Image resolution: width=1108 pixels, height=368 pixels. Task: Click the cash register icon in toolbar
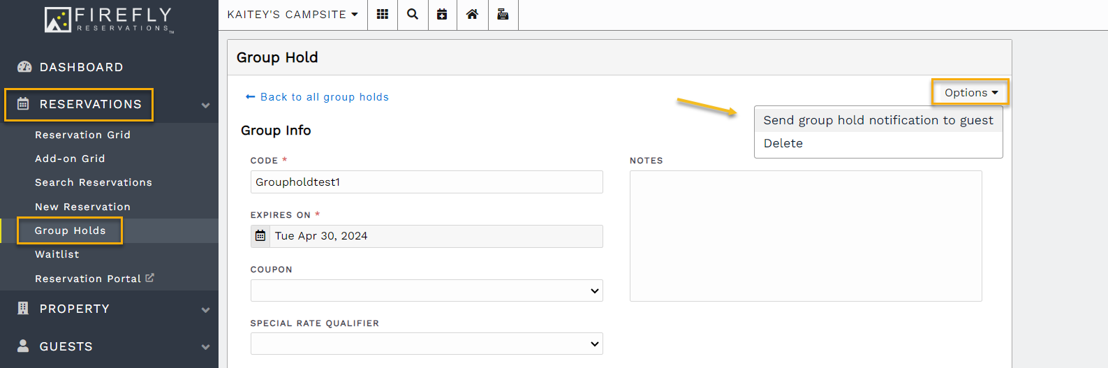503,15
